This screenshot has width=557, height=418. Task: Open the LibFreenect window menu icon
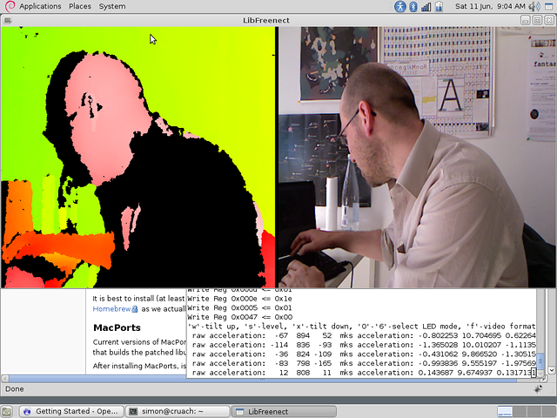[x=7, y=20]
